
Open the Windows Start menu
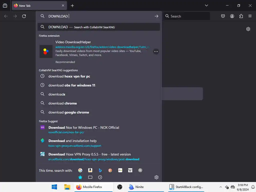54,187
